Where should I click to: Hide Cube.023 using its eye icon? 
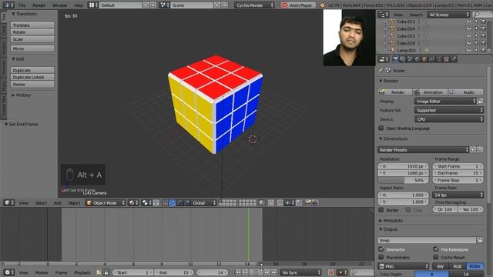point(469,22)
